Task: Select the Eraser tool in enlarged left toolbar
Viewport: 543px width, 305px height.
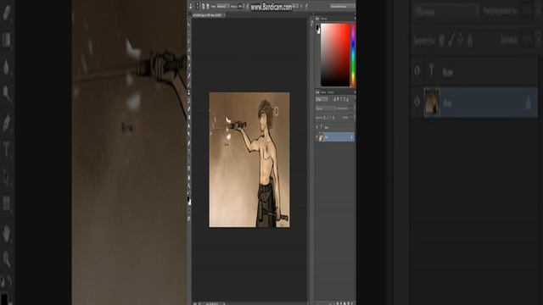Action: (x=6, y=12)
